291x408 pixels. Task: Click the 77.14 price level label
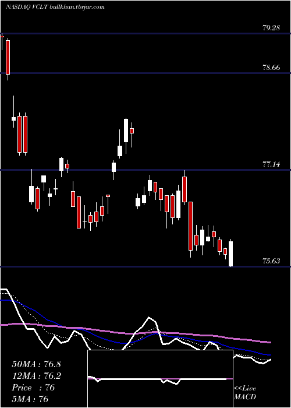click(271, 164)
